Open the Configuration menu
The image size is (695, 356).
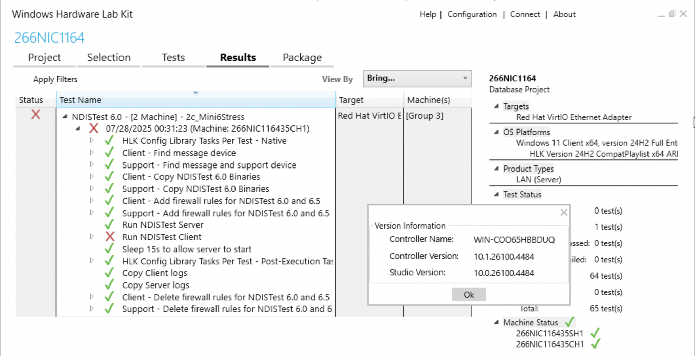point(472,14)
